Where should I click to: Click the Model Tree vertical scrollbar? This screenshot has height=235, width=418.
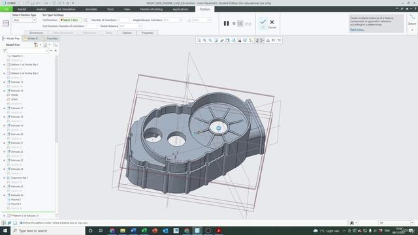pyautogui.click(x=57, y=101)
